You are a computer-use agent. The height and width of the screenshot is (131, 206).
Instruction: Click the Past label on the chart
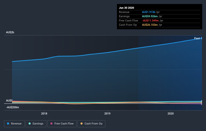[x=197, y=38]
